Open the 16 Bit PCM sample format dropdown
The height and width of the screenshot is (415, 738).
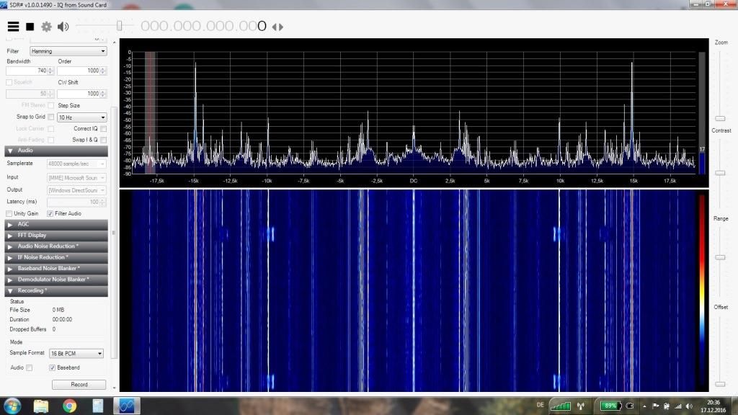(76, 354)
